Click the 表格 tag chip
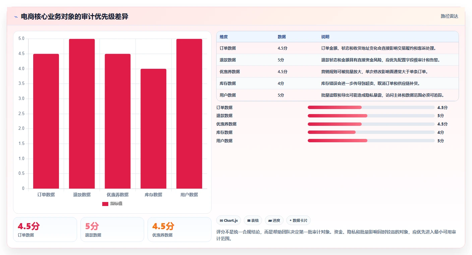This screenshot has width=472, height=255. pyautogui.click(x=253, y=220)
